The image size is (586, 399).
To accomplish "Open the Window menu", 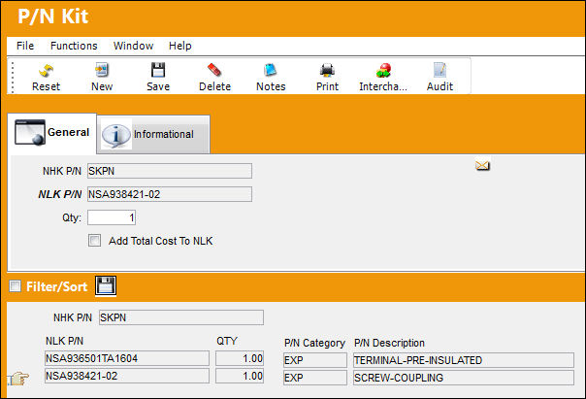I will (133, 46).
